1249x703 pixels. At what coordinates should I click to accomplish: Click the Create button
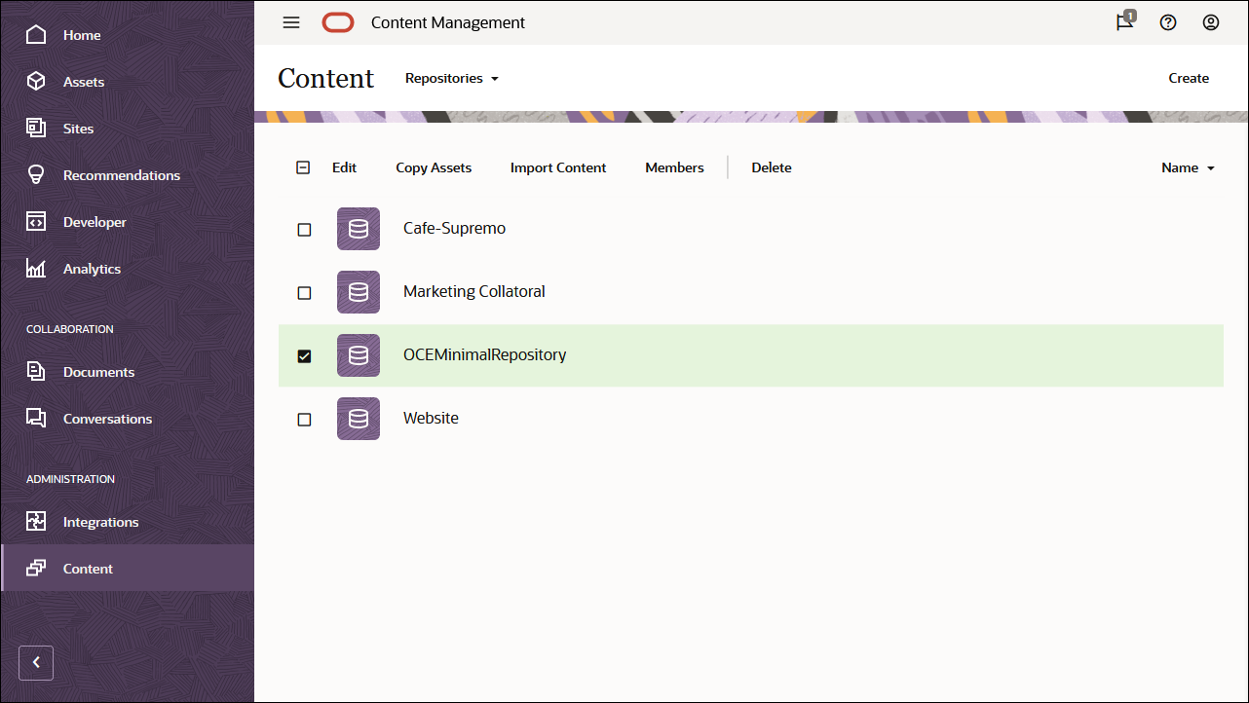coord(1189,78)
